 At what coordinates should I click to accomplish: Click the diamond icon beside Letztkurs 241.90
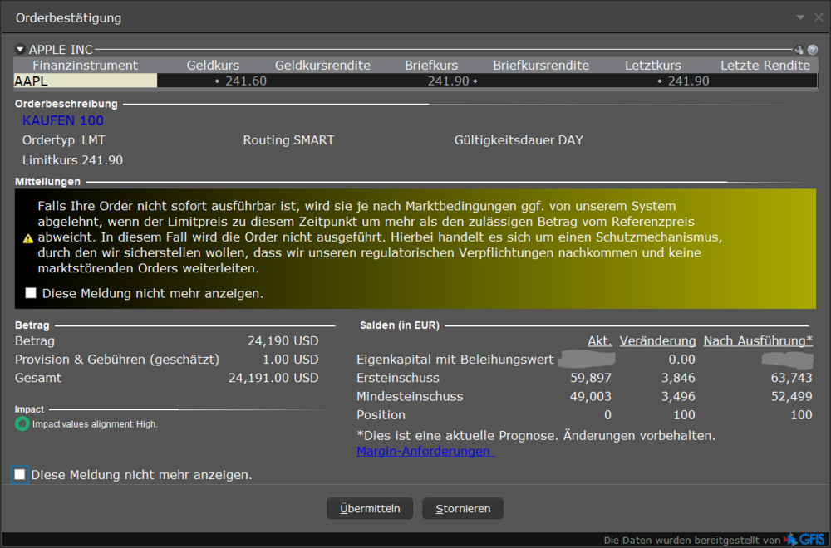pyautogui.click(x=659, y=81)
